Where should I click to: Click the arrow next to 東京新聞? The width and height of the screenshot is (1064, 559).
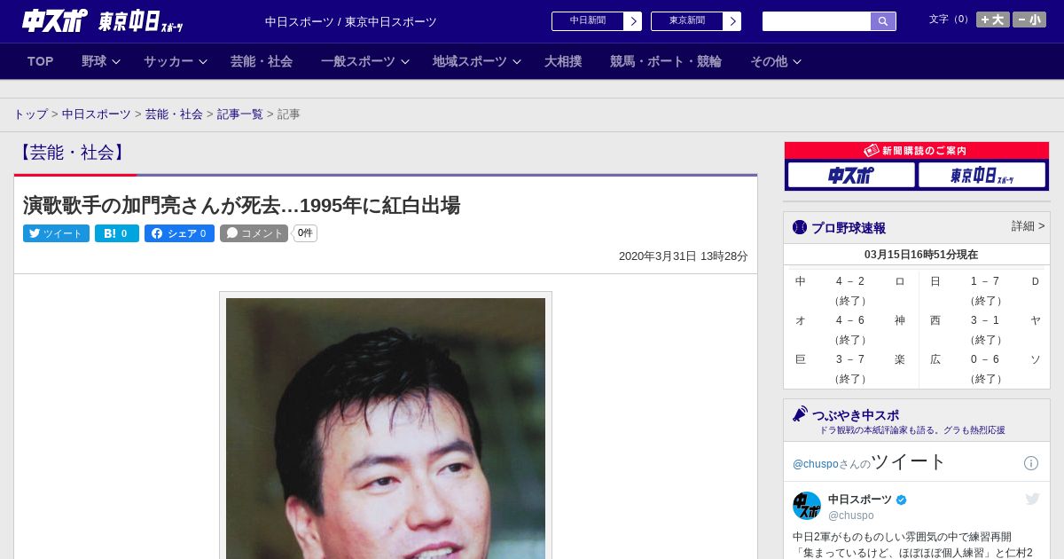click(732, 21)
